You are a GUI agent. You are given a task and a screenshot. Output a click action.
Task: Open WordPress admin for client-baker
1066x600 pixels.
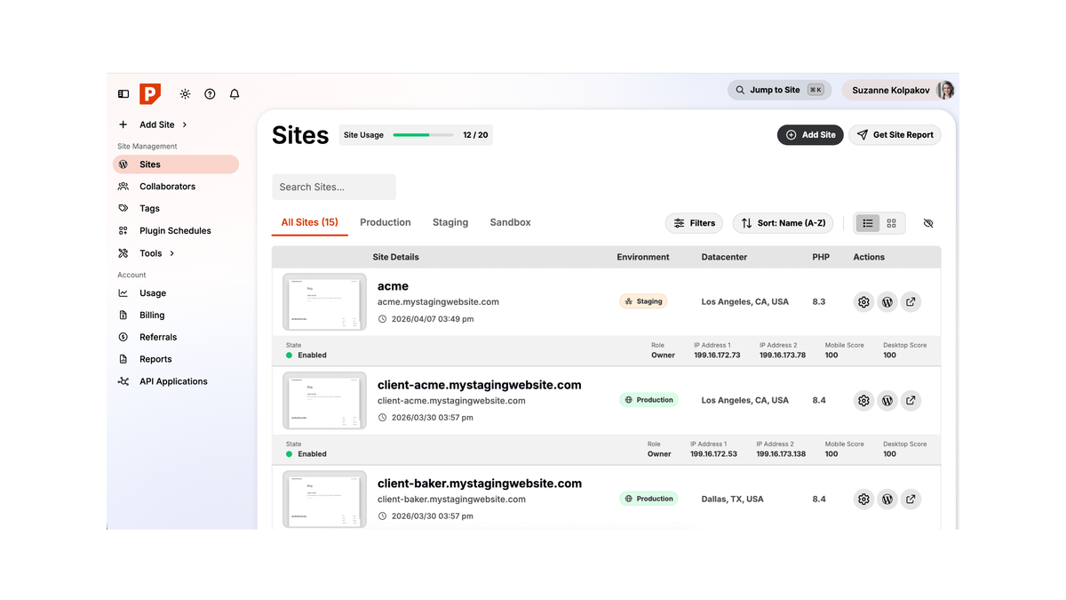[x=887, y=500]
